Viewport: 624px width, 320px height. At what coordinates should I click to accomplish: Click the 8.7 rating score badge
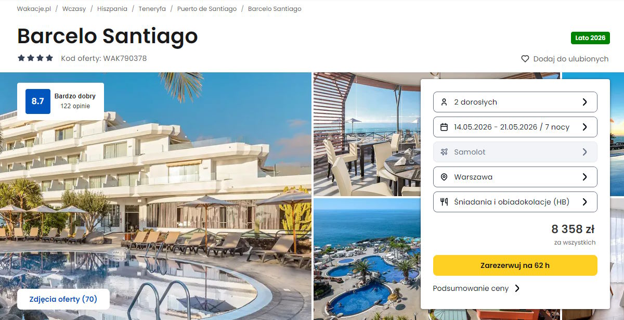pos(38,101)
